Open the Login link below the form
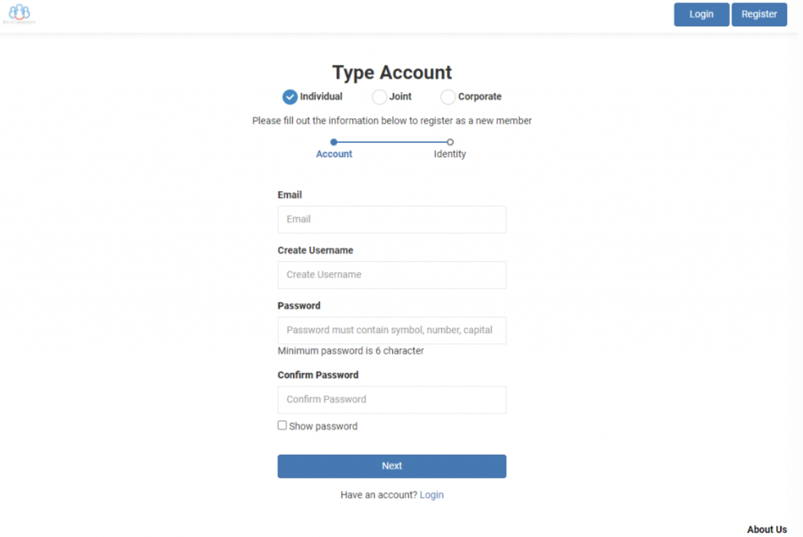 tap(431, 495)
